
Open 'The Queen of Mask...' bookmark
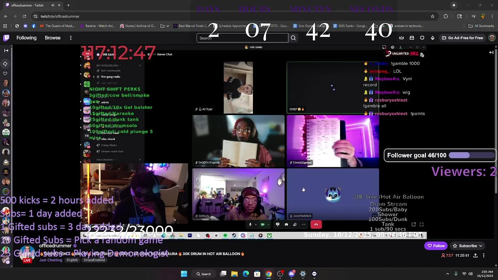coord(57,26)
